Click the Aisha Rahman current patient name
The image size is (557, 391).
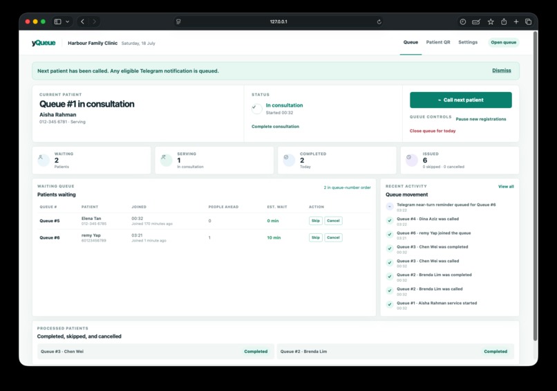click(58, 115)
